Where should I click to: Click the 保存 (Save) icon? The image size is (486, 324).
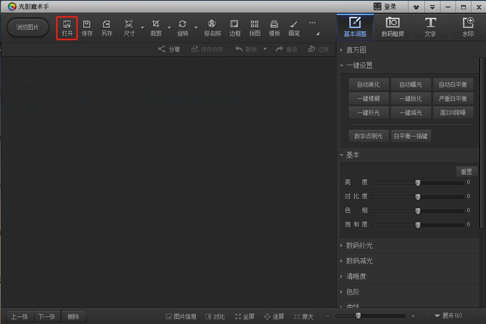(87, 28)
